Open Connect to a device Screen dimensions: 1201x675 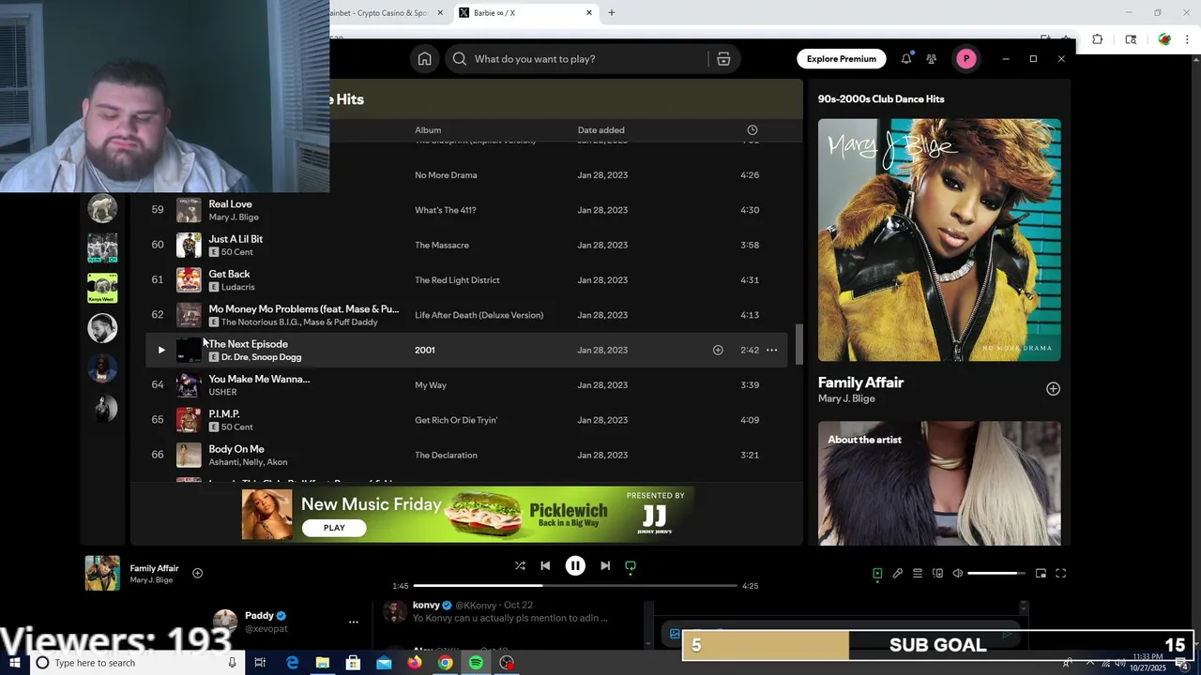(937, 573)
